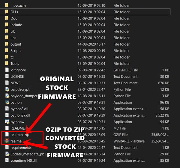
Task: Click the DLLs folder icon
Action: click(x=7, y=12)
